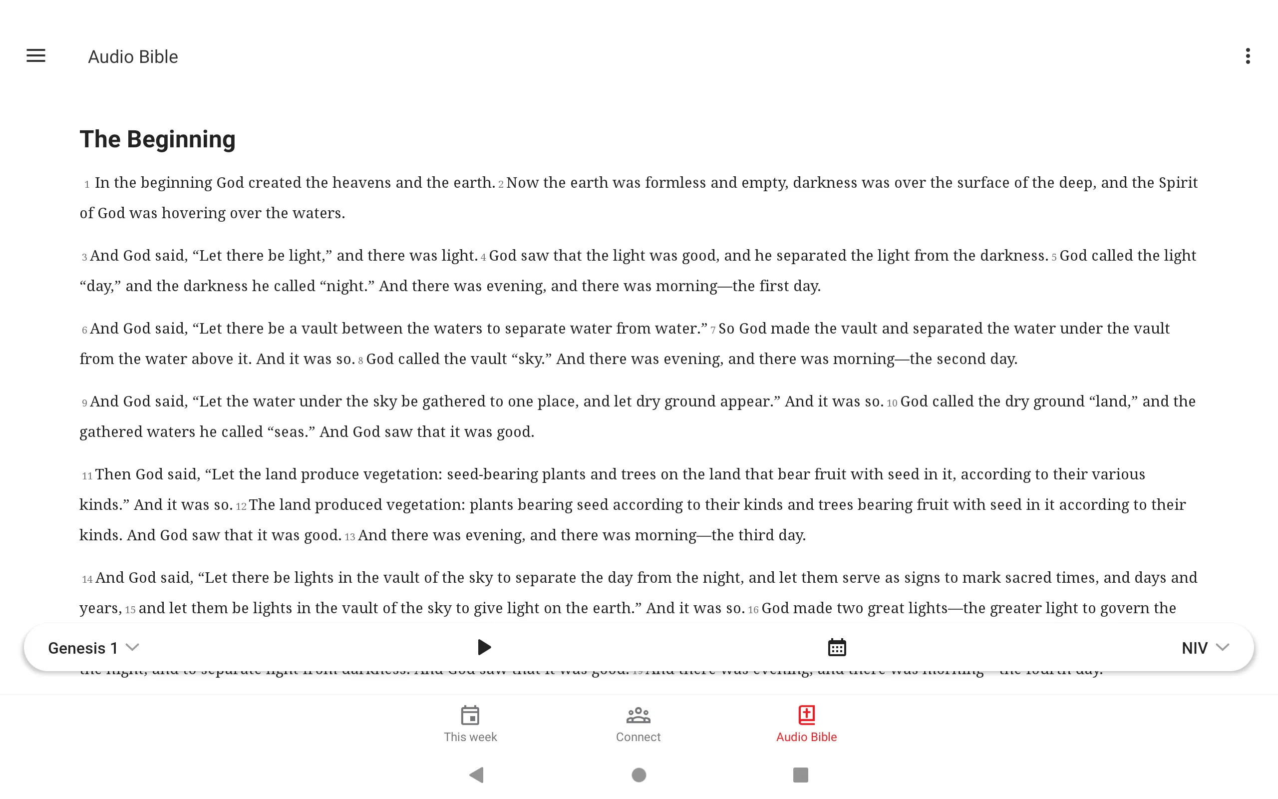Tap the home circle navigation button
The height and width of the screenshot is (799, 1278).
coord(639,775)
